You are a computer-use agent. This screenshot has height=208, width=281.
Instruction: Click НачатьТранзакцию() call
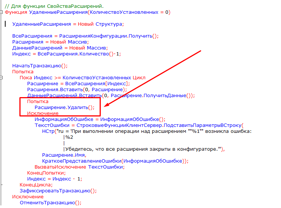40,66
